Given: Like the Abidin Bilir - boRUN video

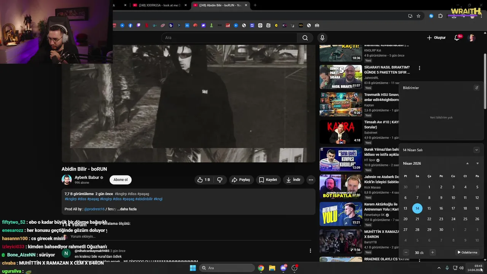Looking at the screenshot, I should [204, 180].
